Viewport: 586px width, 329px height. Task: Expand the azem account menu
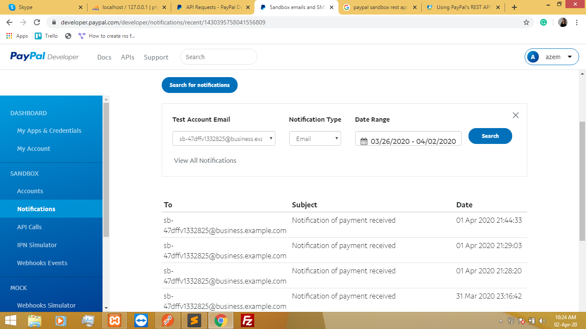(552, 57)
